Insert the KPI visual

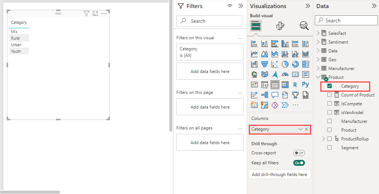(254, 85)
